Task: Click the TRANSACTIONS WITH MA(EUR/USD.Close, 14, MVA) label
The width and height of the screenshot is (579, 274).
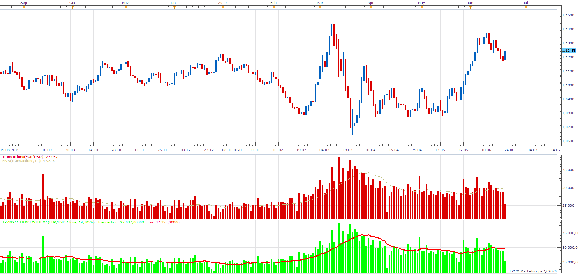Action: click(48, 222)
